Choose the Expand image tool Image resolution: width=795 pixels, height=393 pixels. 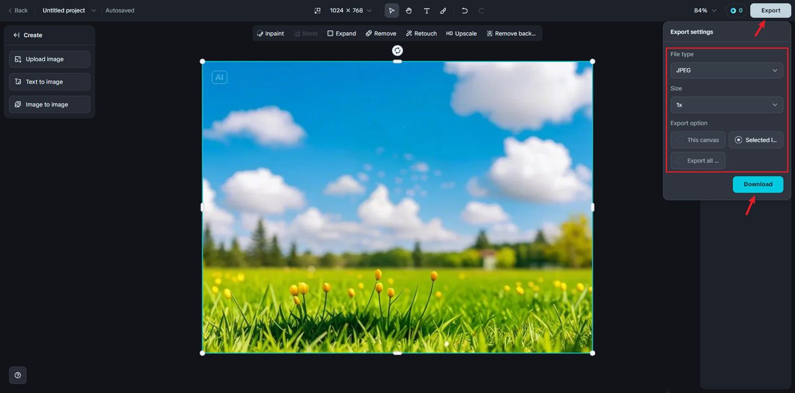[x=342, y=33]
